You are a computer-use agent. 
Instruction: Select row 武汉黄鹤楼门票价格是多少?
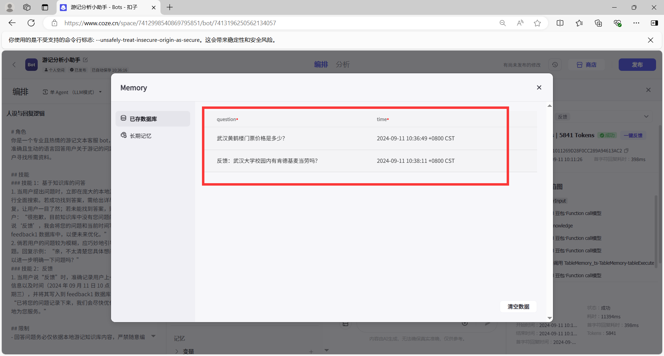pos(370,138)
